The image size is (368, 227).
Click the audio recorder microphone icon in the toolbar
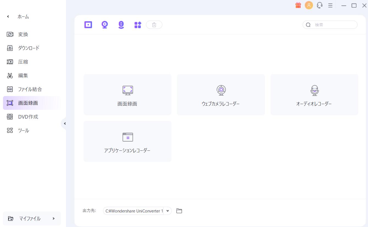pyautogui.click(x=121, y=25)
